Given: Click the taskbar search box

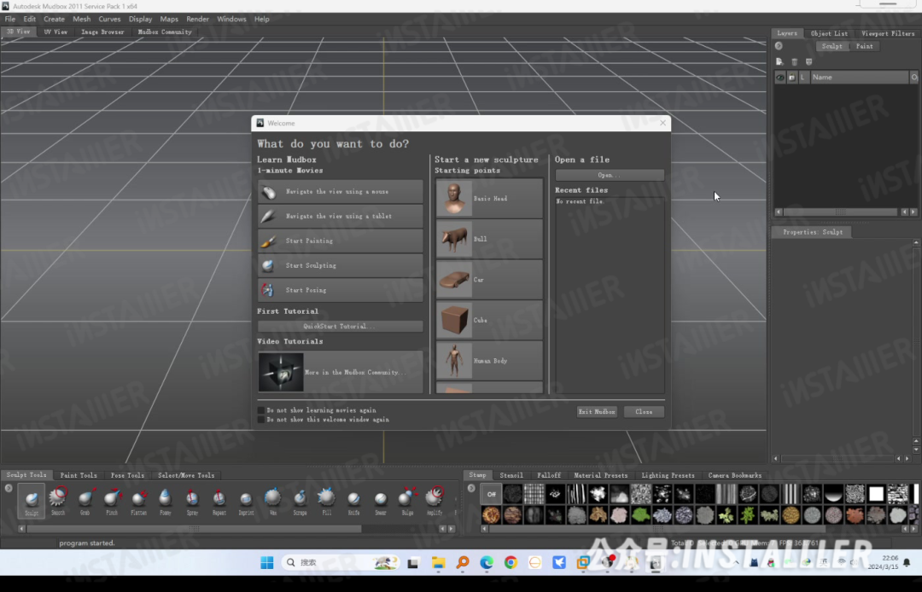Looking at the screenshot, I should point(340,563).
